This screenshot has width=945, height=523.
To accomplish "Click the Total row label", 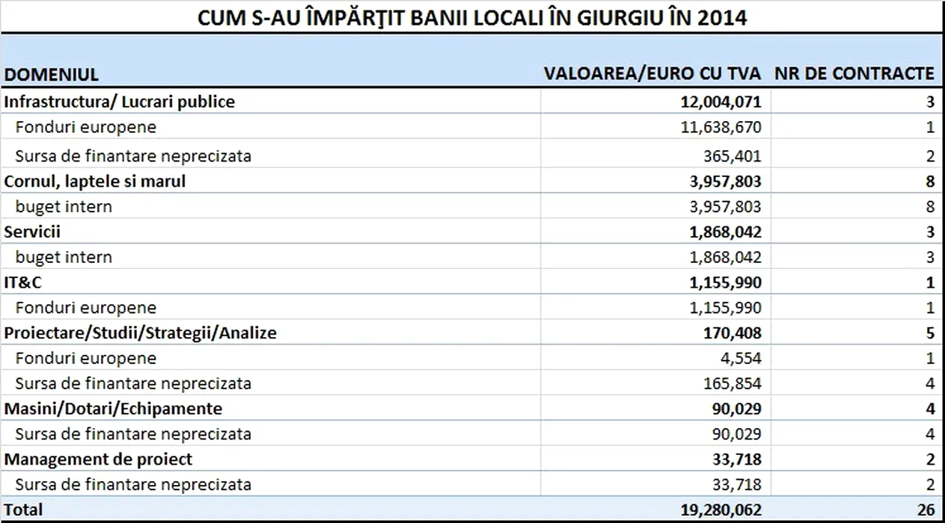I will click(24, 510).
